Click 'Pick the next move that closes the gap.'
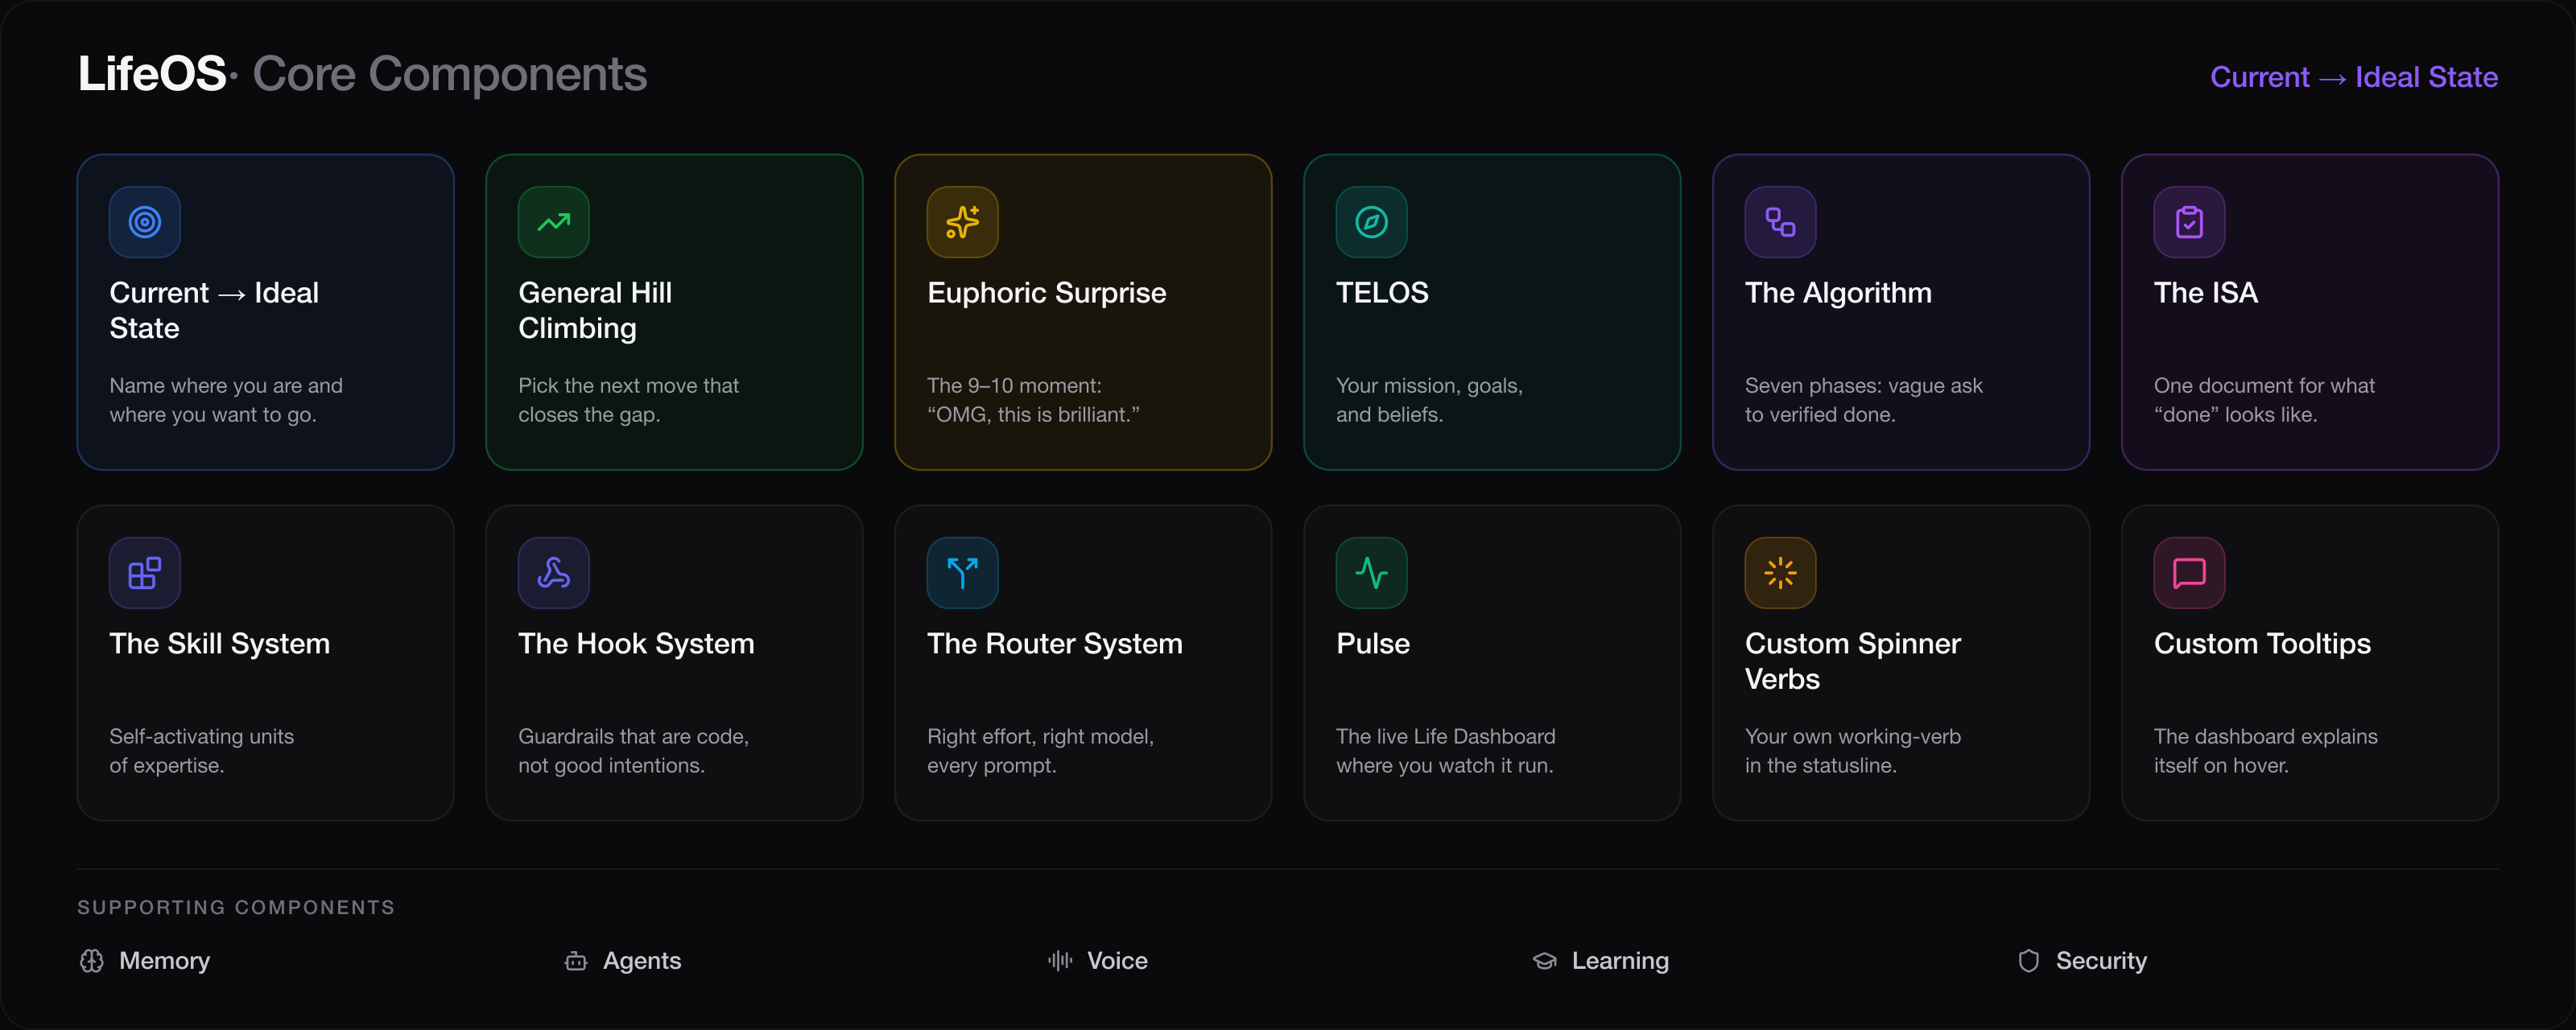 [628, 400]
